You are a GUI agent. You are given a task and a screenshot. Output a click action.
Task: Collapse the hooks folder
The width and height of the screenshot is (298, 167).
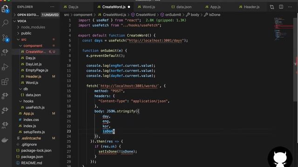(x=28, y=101)
